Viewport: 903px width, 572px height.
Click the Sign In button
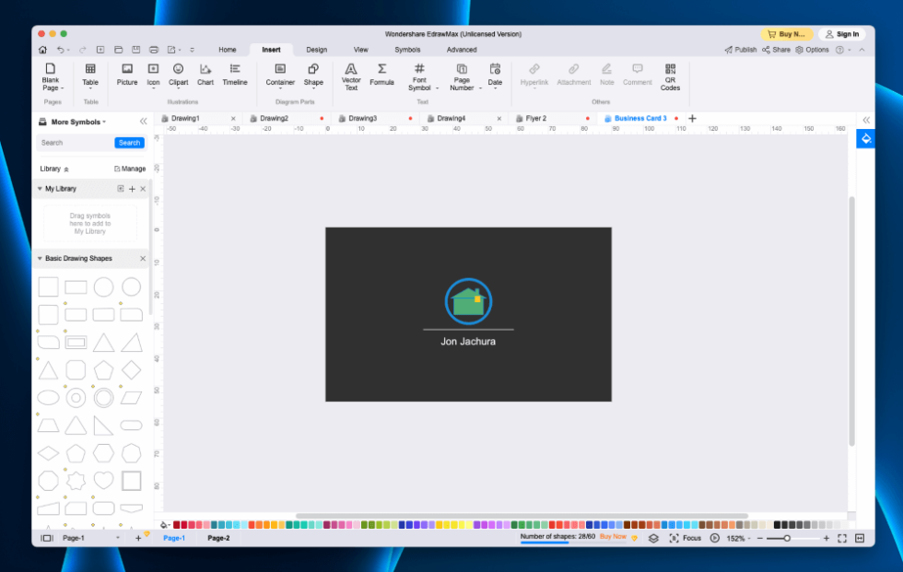pos(844,33)
